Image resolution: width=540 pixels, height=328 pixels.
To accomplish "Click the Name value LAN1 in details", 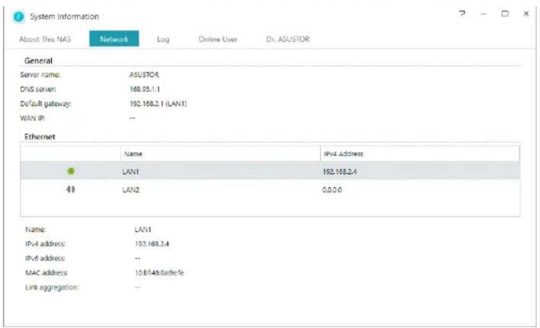I will [143, 229].
